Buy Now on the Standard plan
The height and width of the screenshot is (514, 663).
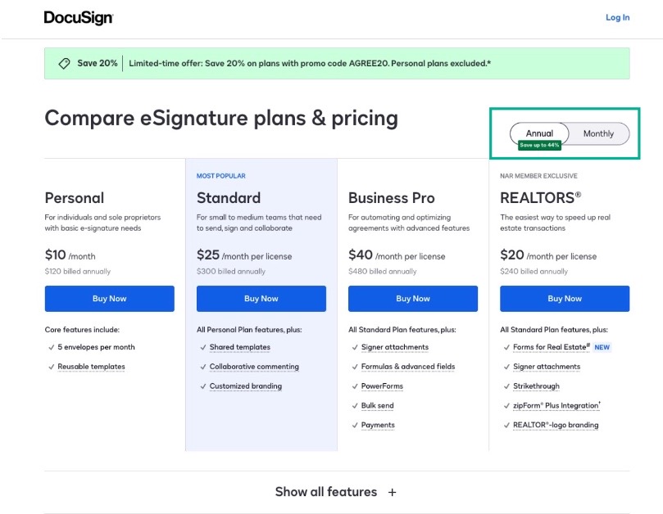pos(261,299)
